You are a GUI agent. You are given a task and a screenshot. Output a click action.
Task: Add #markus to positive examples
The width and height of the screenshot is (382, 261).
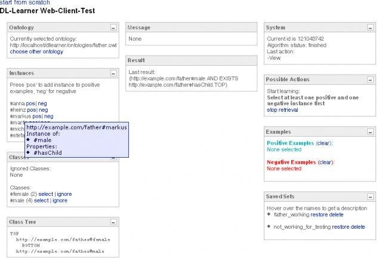[x=37, y=116]
